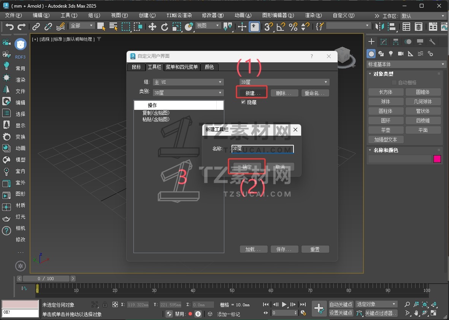
Task: Switch to the 菜单和四元菜单 tab
Action: click(182, 67)
